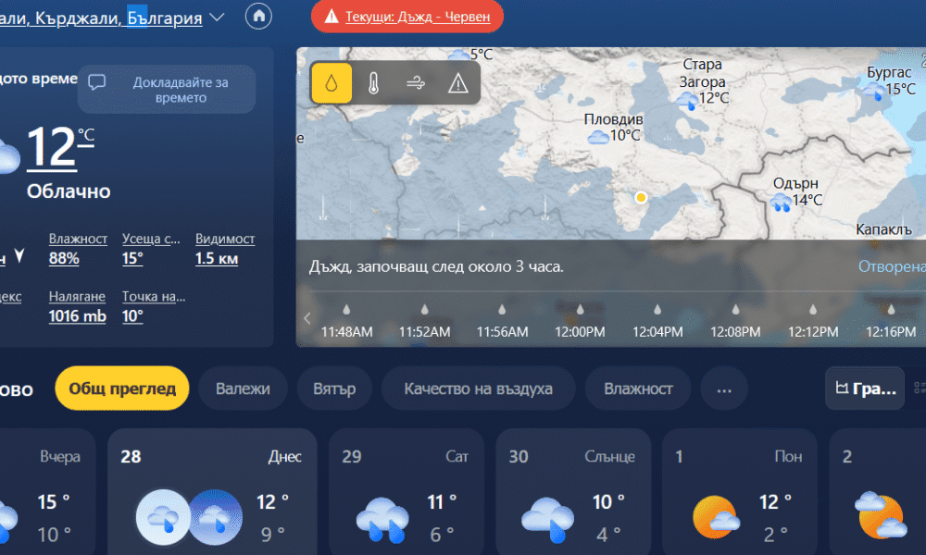Viewport: 926px width, 555px height.
Task: Click the Пловдив weather icon on map
Action: pos(597,137)
